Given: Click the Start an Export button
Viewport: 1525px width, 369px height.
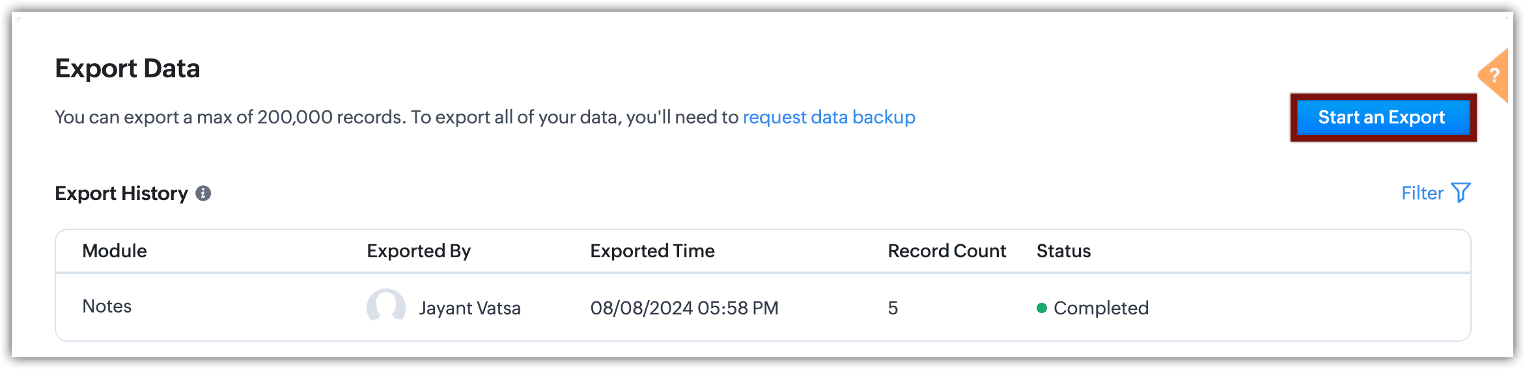Looking at the screenshot, I should [x=1382, y=118].
